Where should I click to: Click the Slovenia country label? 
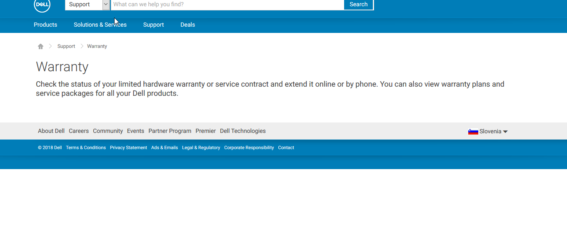click(490, 131)
